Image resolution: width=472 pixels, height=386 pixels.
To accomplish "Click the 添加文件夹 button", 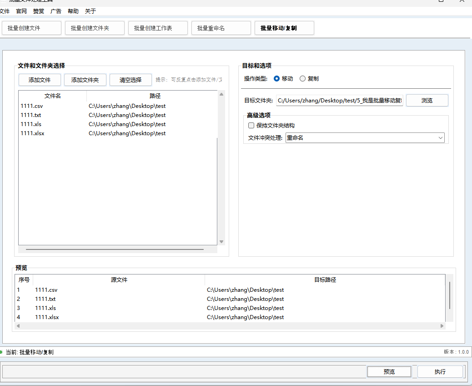I will (85, 80).
